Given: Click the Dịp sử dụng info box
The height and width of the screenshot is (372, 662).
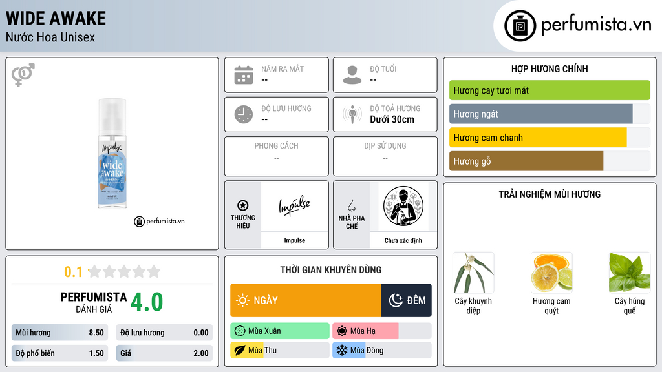Looking at the screenshot, I should tap(385, 156).
